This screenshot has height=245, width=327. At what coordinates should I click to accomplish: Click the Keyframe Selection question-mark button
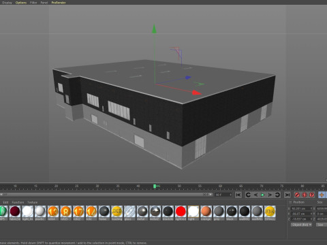(312, 195)
